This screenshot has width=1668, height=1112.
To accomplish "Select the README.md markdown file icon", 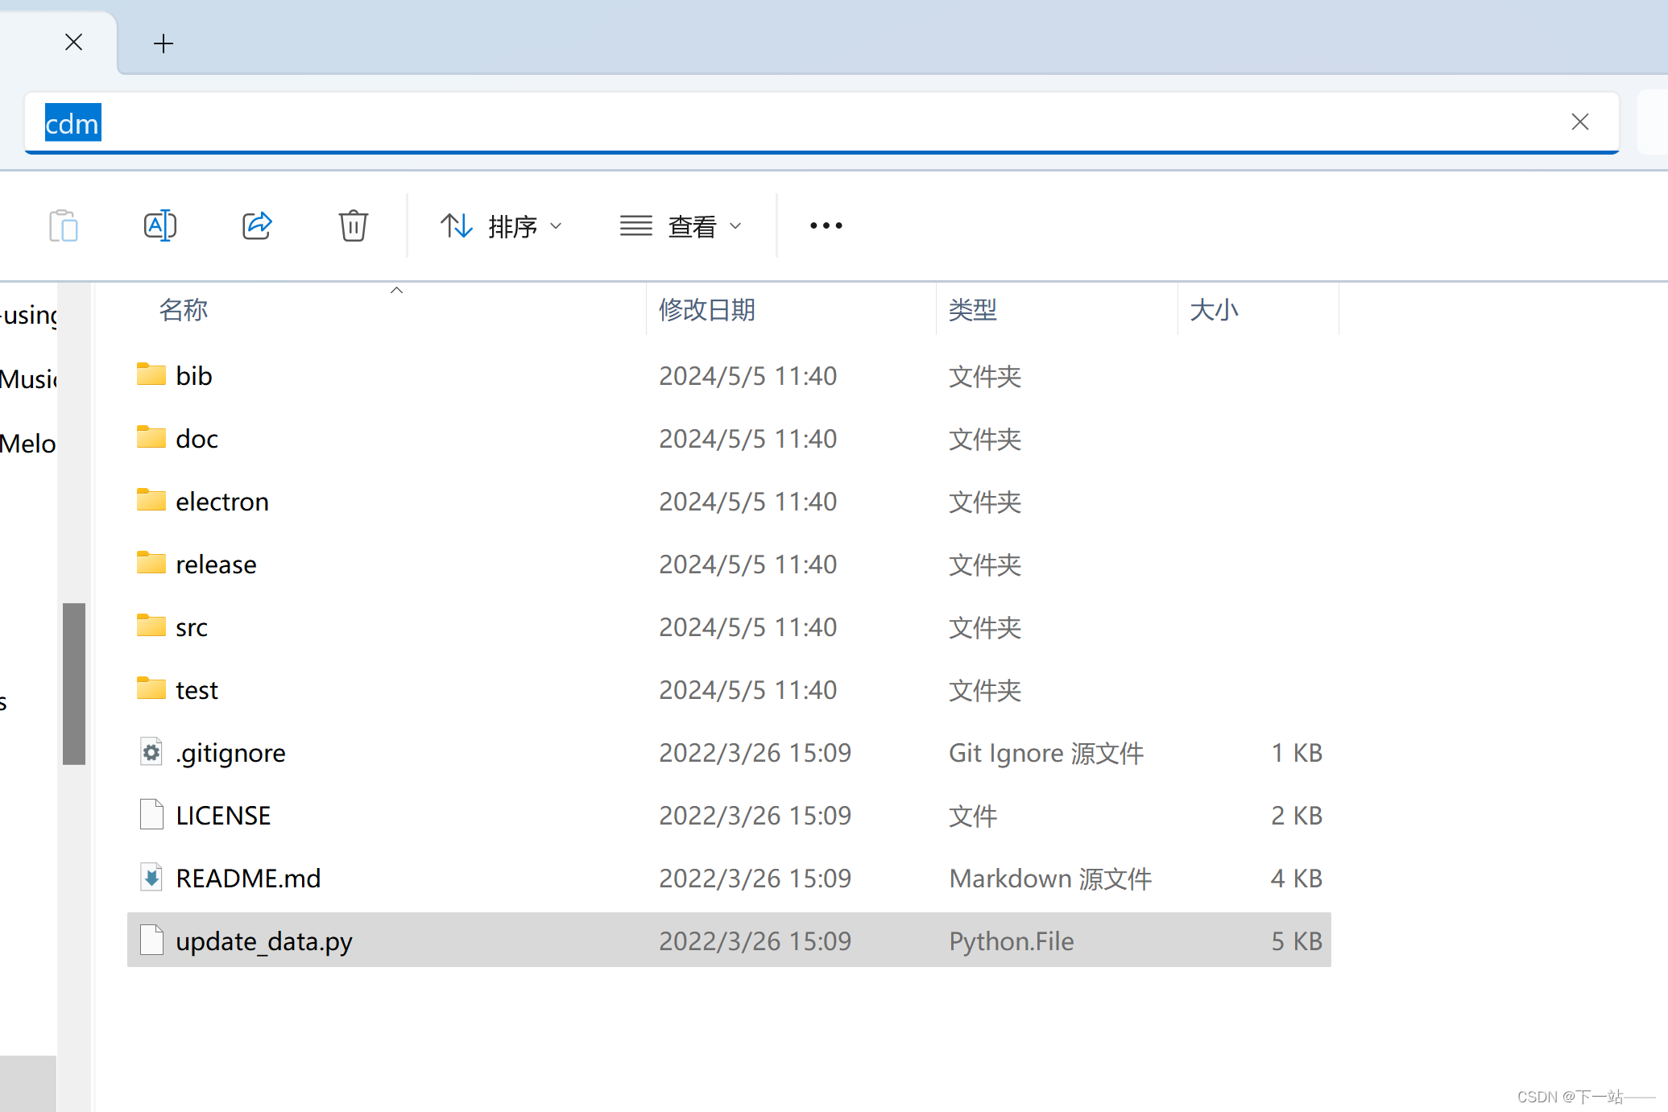I will [x=151, y=878].
